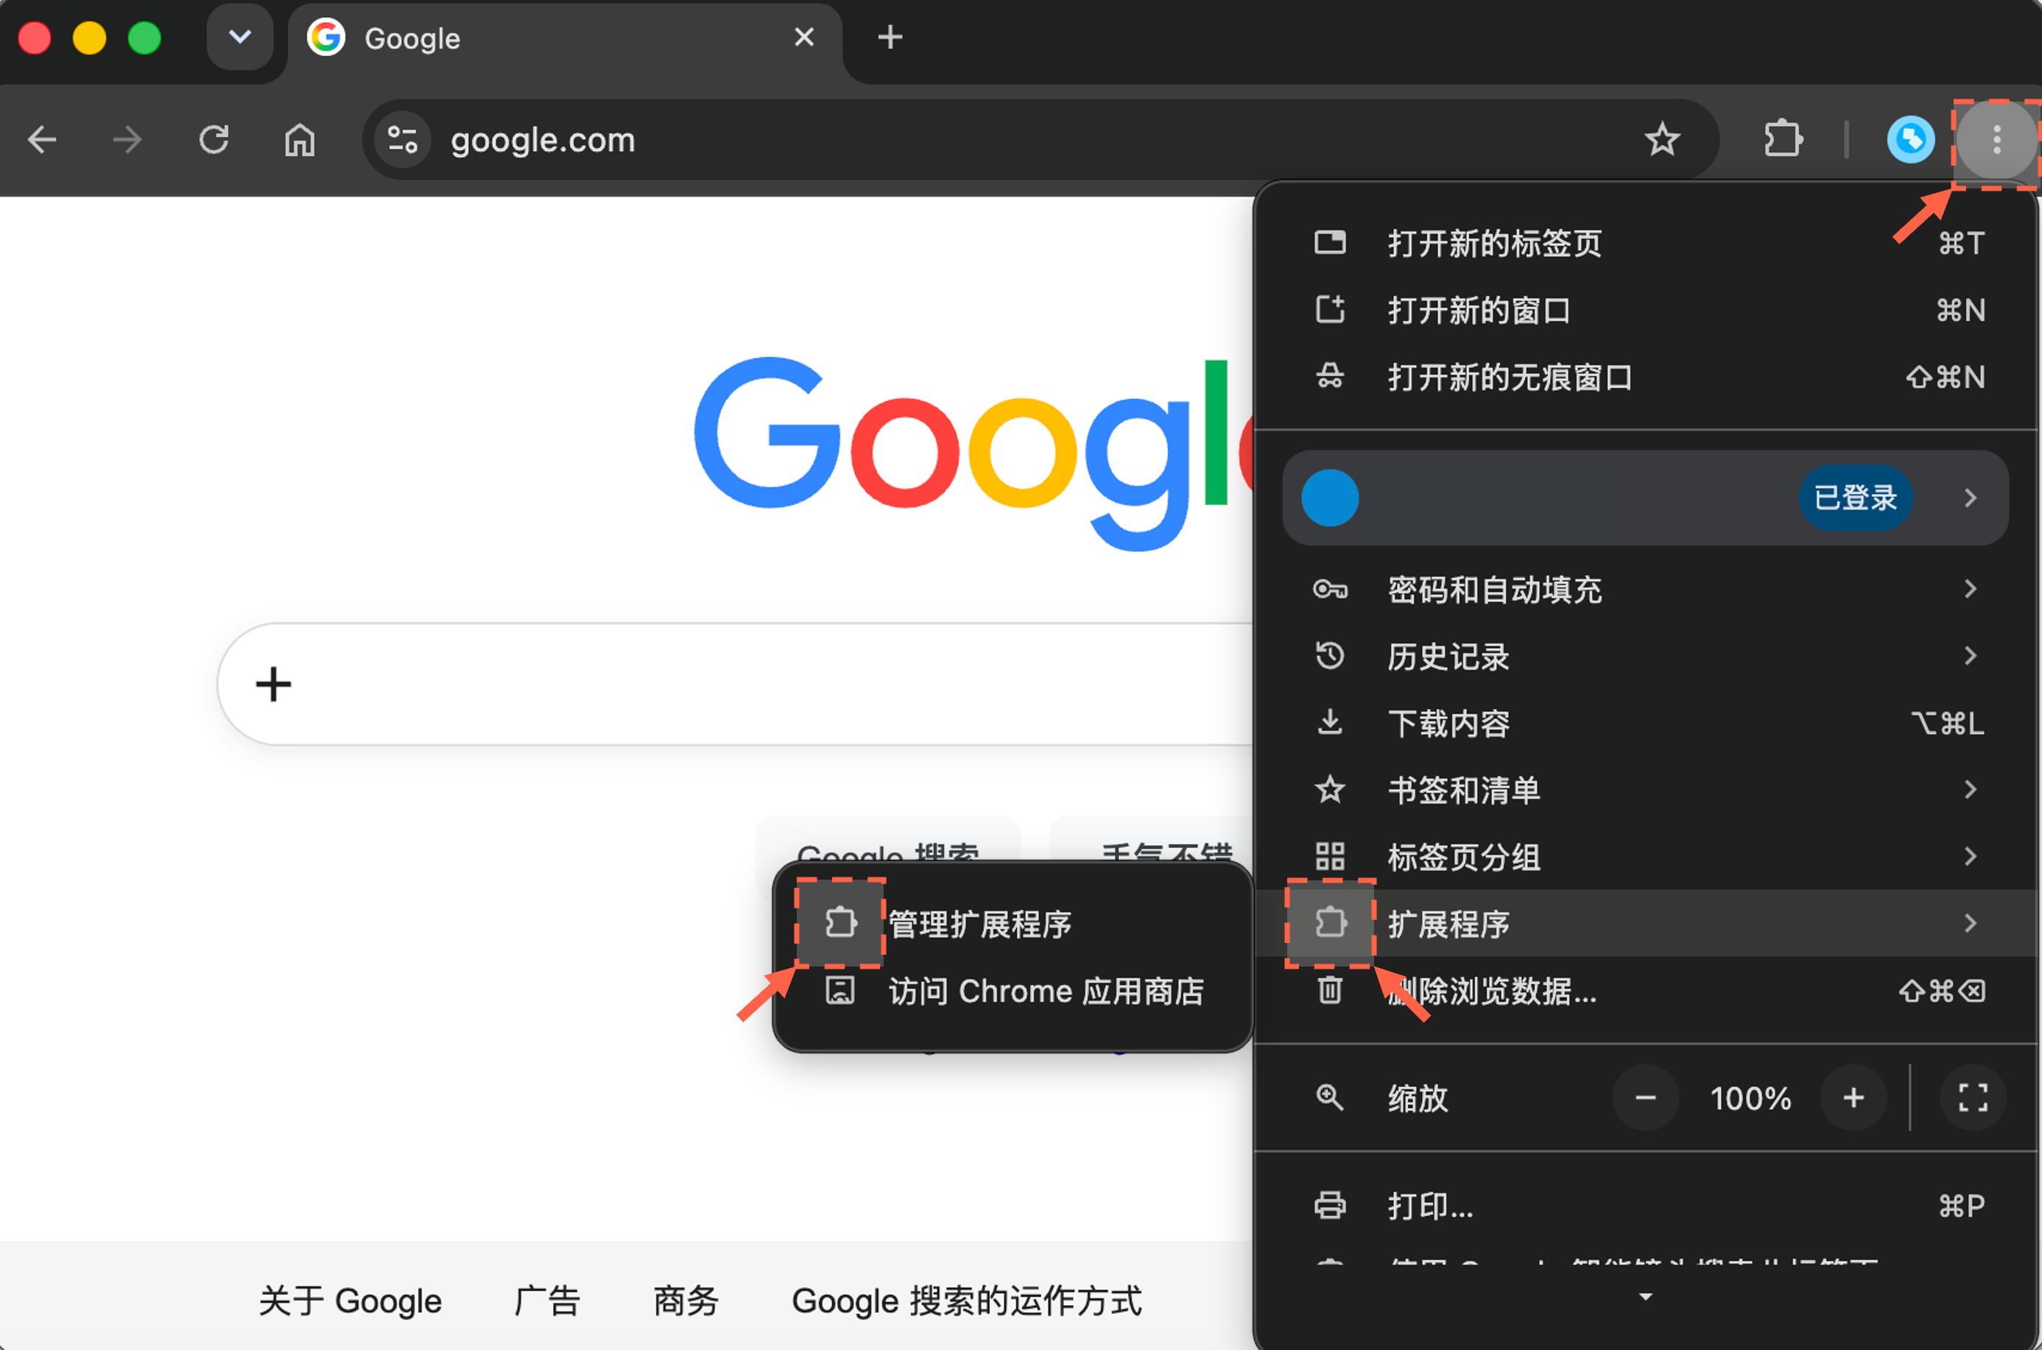Click the incognito icon in menu

pos(1330,376)
